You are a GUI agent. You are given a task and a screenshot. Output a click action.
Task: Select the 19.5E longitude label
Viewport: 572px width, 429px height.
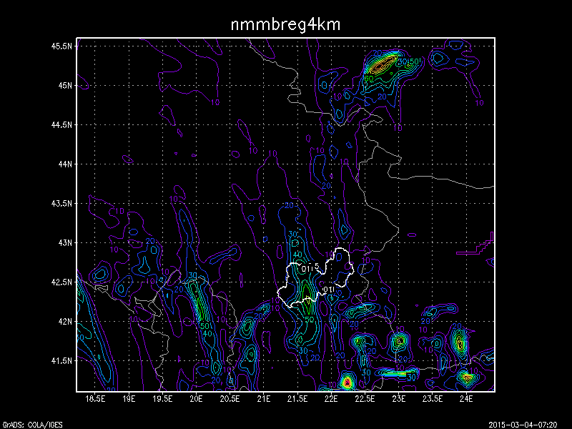(163, 399)
